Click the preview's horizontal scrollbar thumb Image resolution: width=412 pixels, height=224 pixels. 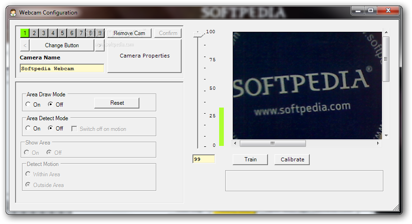point(273,143)
